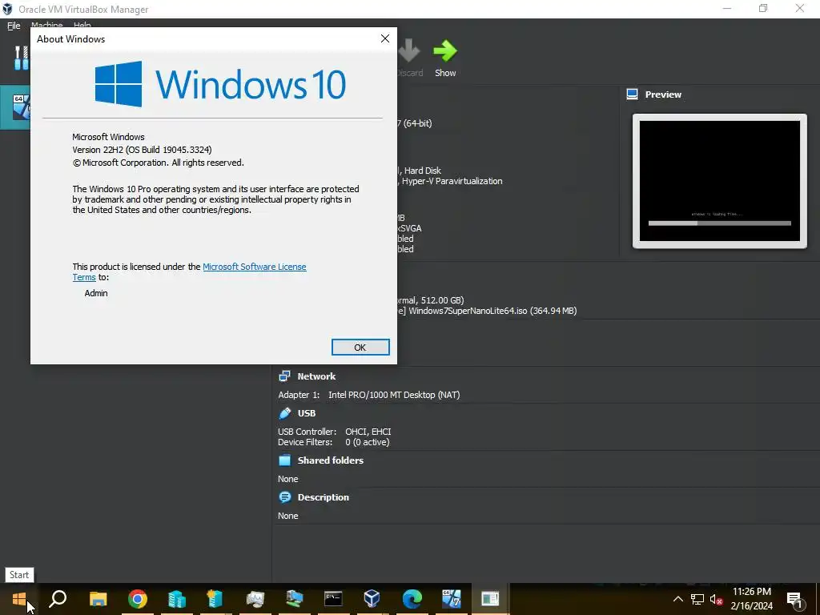Viewport: 820px width, 615px height.
Task: Click the Admin licensee name
Action: pyautogui.click(x=96, y=293)
